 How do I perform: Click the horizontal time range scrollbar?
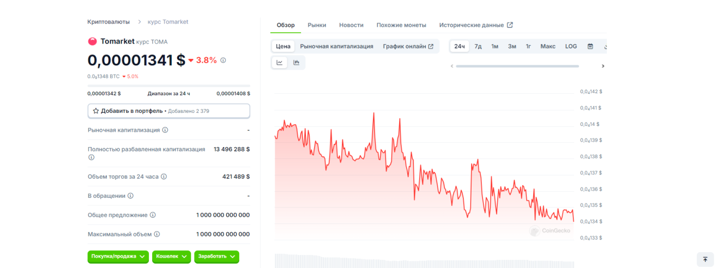point(517,66)
